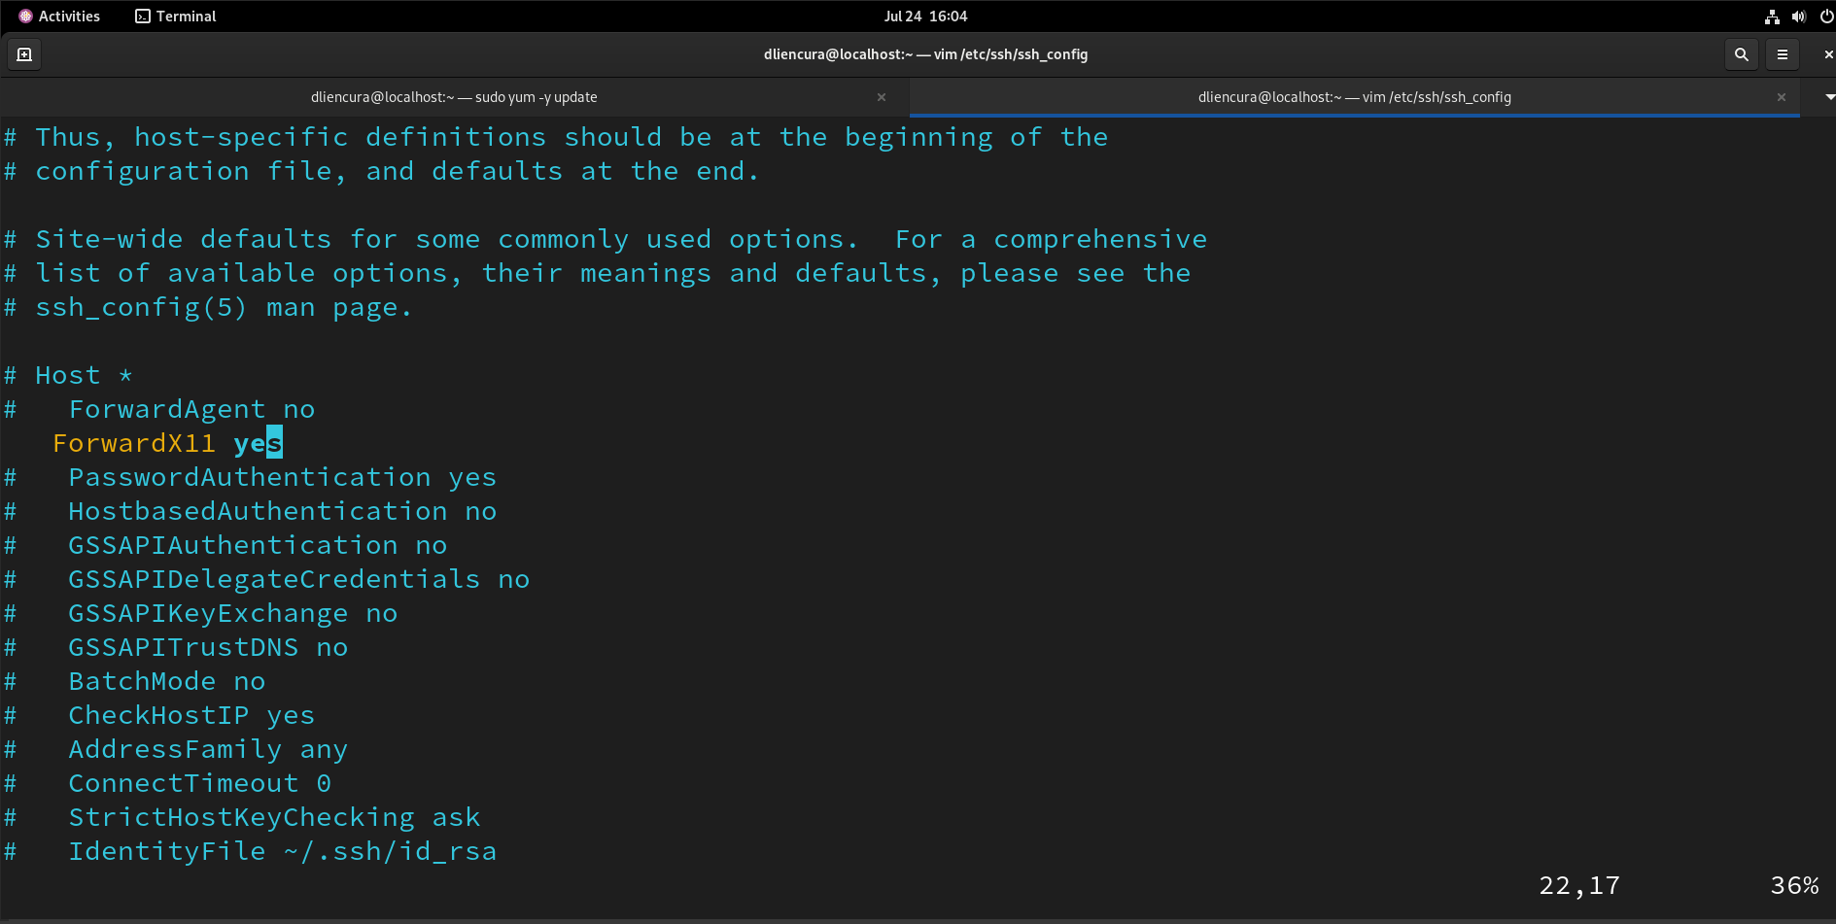Image resolution: width=1836 pixels, height=924 pixels.
Task: Click the volume speaker icon in the top bar
Action: pos(1799,17)
